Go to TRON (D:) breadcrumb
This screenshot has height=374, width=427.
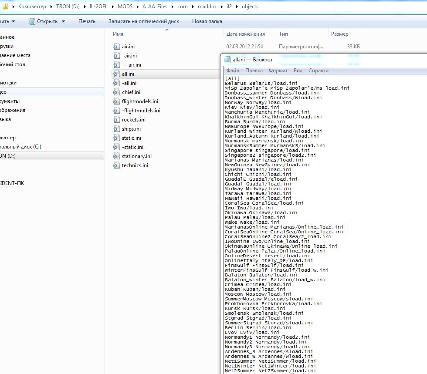pyautogui.click(x=68, y=7)
